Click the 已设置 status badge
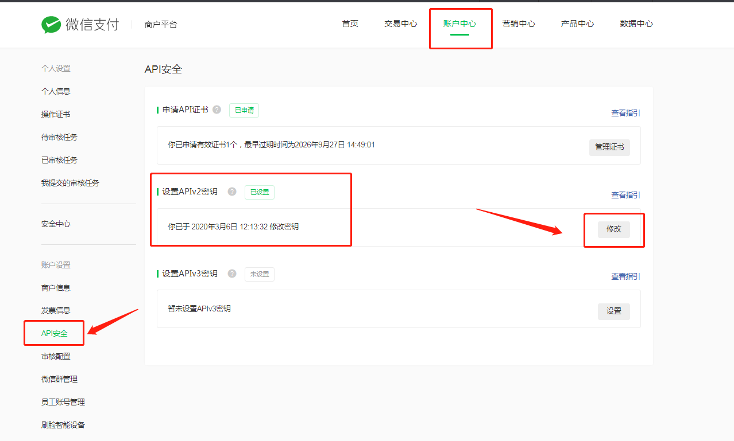The height and width of the screenshot is (441, 734). pyautogui.click(x=260, y=192)
